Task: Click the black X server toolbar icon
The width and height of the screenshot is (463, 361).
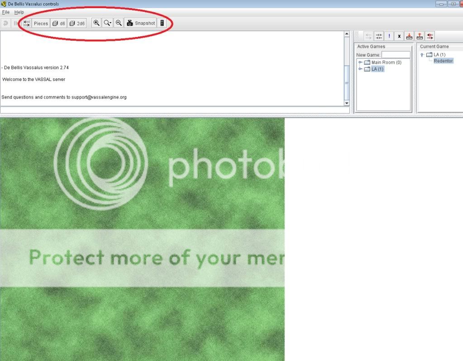Action: coord(399,36)
